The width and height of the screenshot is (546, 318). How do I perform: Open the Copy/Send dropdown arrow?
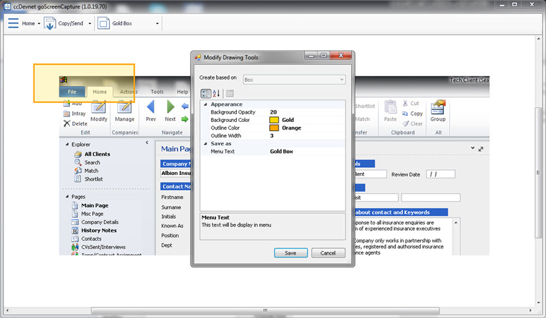[90, 24]
